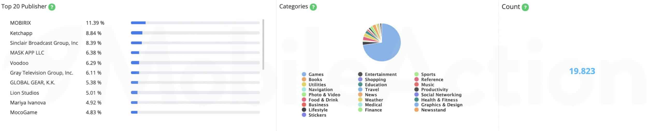Click Voodoo percentage bar

195,63
